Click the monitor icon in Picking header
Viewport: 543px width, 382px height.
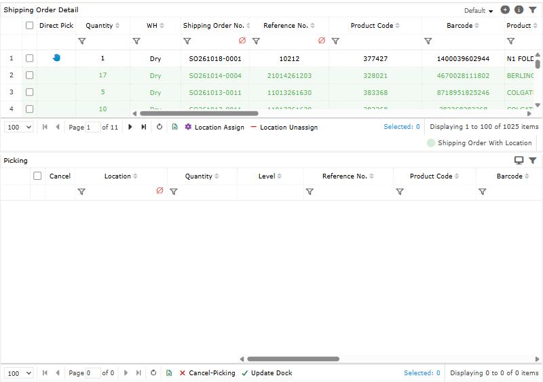click(x=519, y=160)
